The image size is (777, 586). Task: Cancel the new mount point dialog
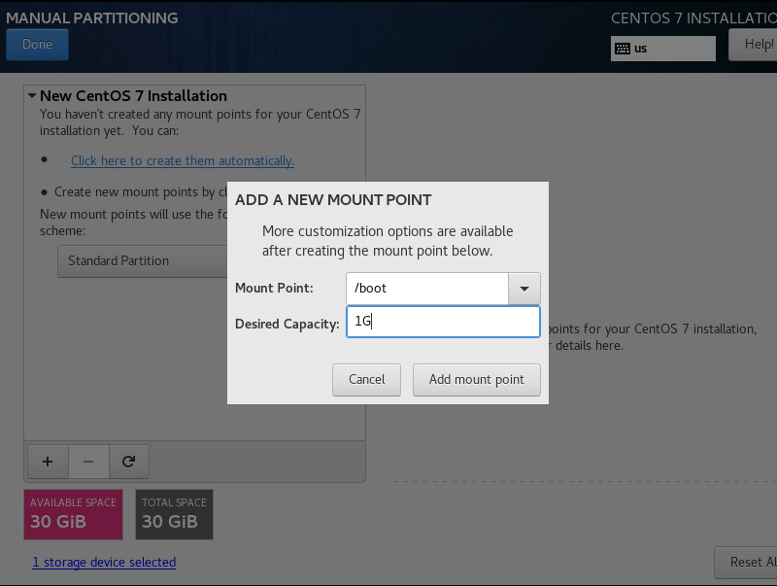366,380
